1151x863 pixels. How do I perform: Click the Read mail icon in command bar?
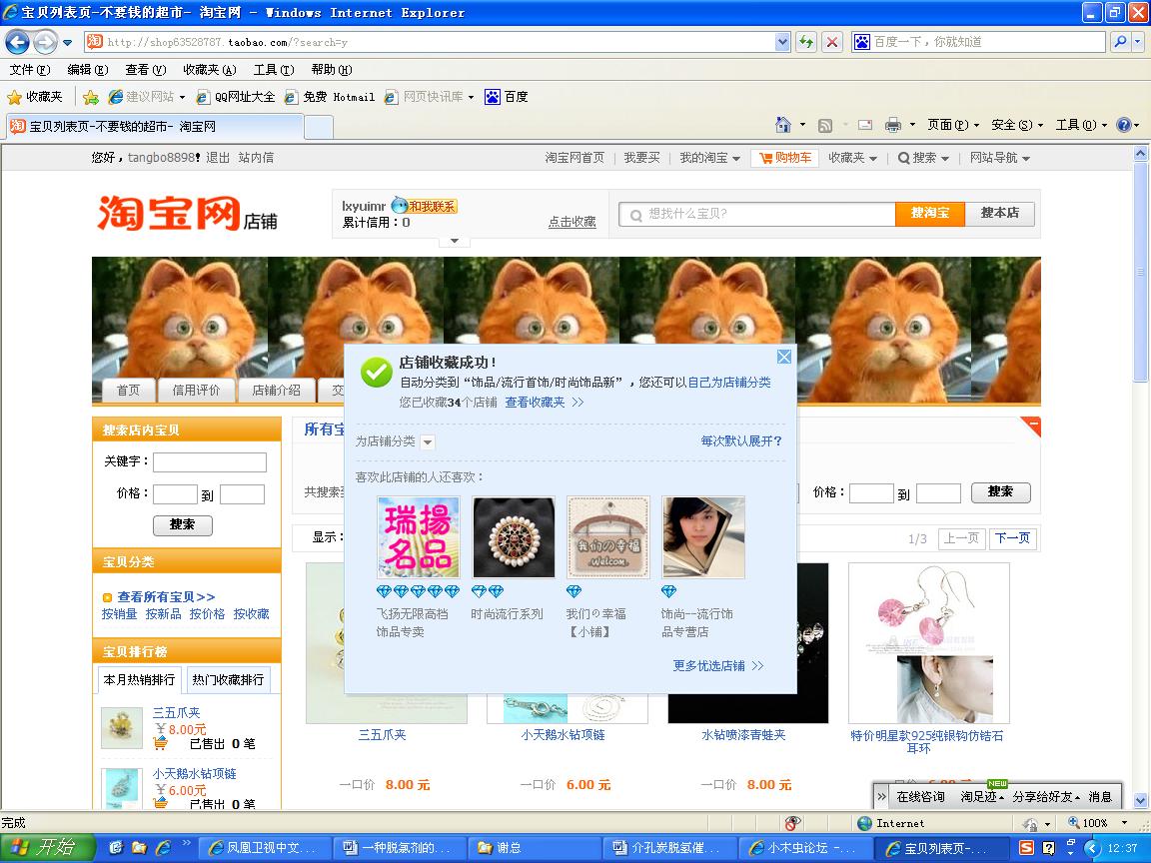865,125
